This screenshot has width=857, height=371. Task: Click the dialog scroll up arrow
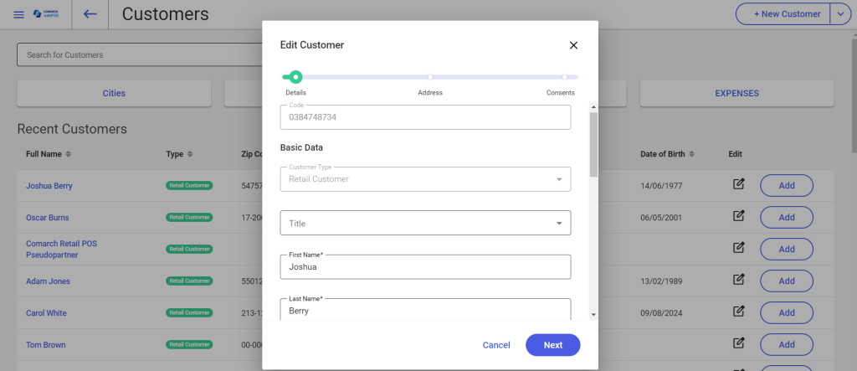click(593, 106)
